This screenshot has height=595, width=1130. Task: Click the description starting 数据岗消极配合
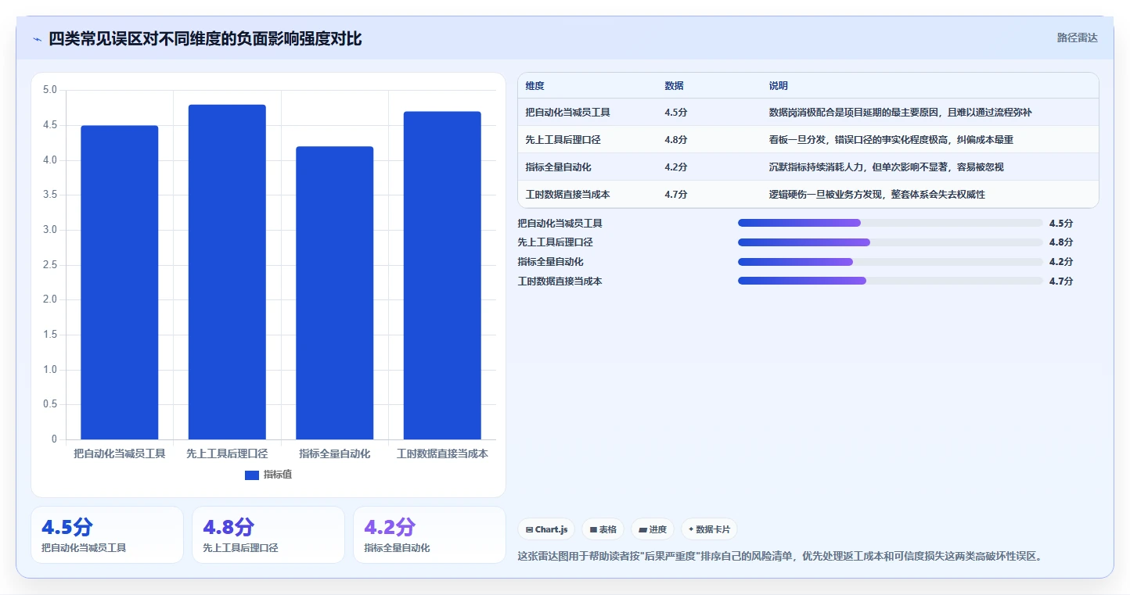coord(901,113)
